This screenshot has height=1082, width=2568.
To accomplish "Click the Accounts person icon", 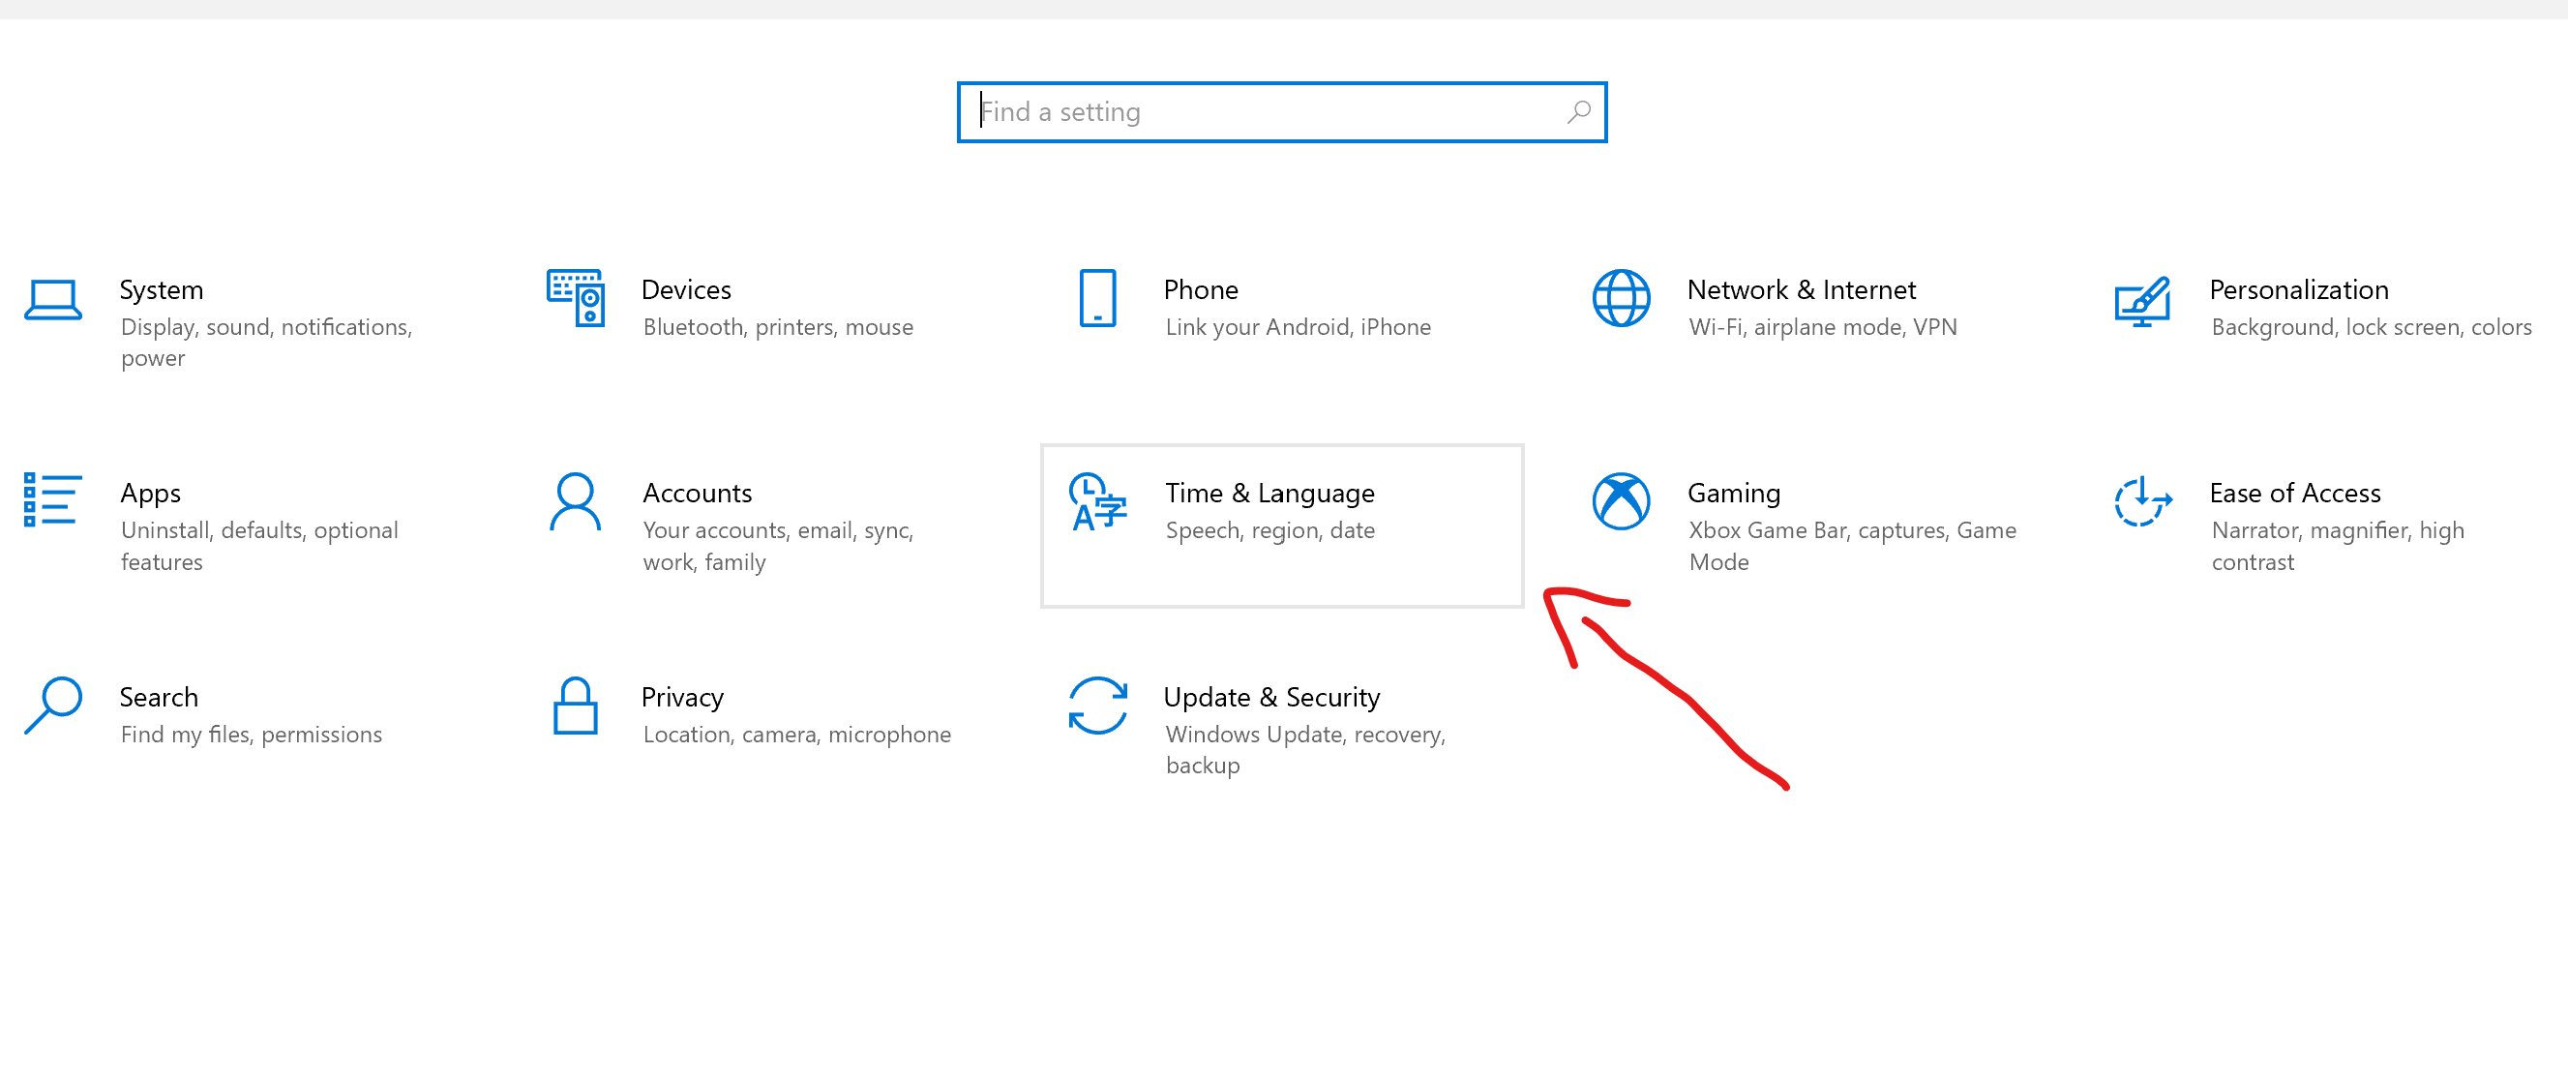I will pyautogui.click(x=575, y=500).
